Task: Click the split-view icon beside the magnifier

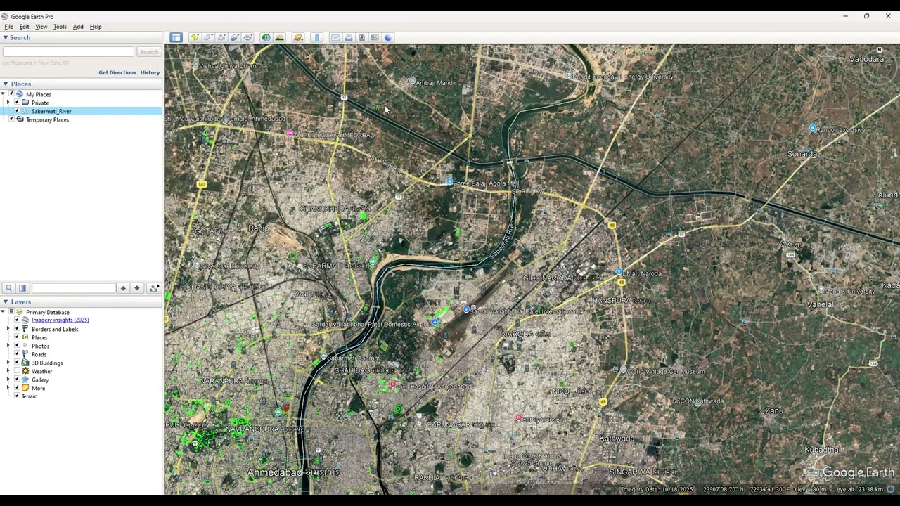Action: (x=22, y=288)
